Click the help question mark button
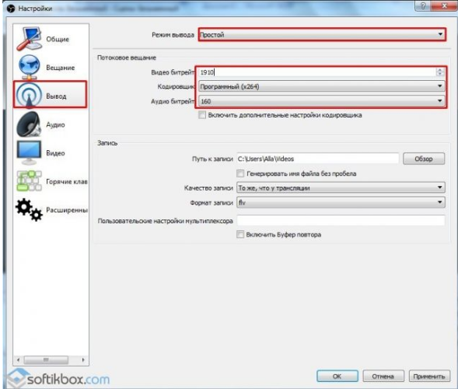458x389 pixels. tap(423, 6)
